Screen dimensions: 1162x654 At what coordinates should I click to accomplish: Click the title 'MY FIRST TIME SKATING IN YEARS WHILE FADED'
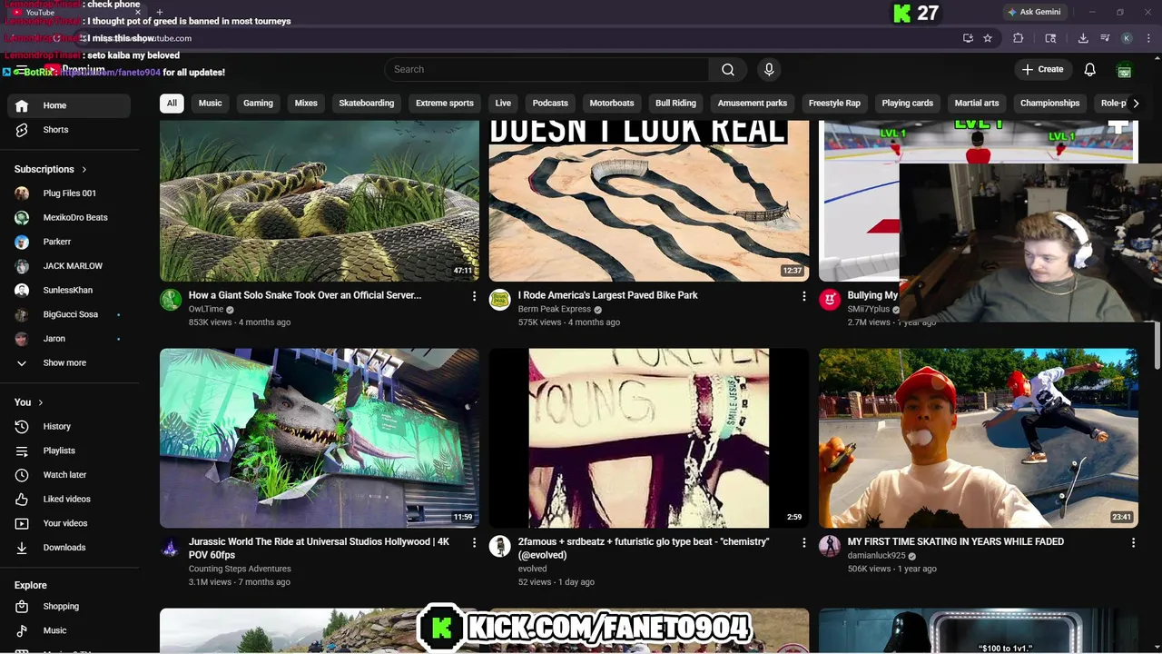(x=955, y=541)
